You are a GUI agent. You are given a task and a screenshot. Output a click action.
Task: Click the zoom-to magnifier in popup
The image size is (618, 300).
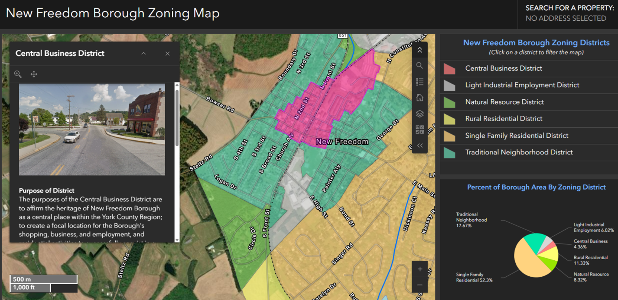pyautogui.click(x=18, y=74)
